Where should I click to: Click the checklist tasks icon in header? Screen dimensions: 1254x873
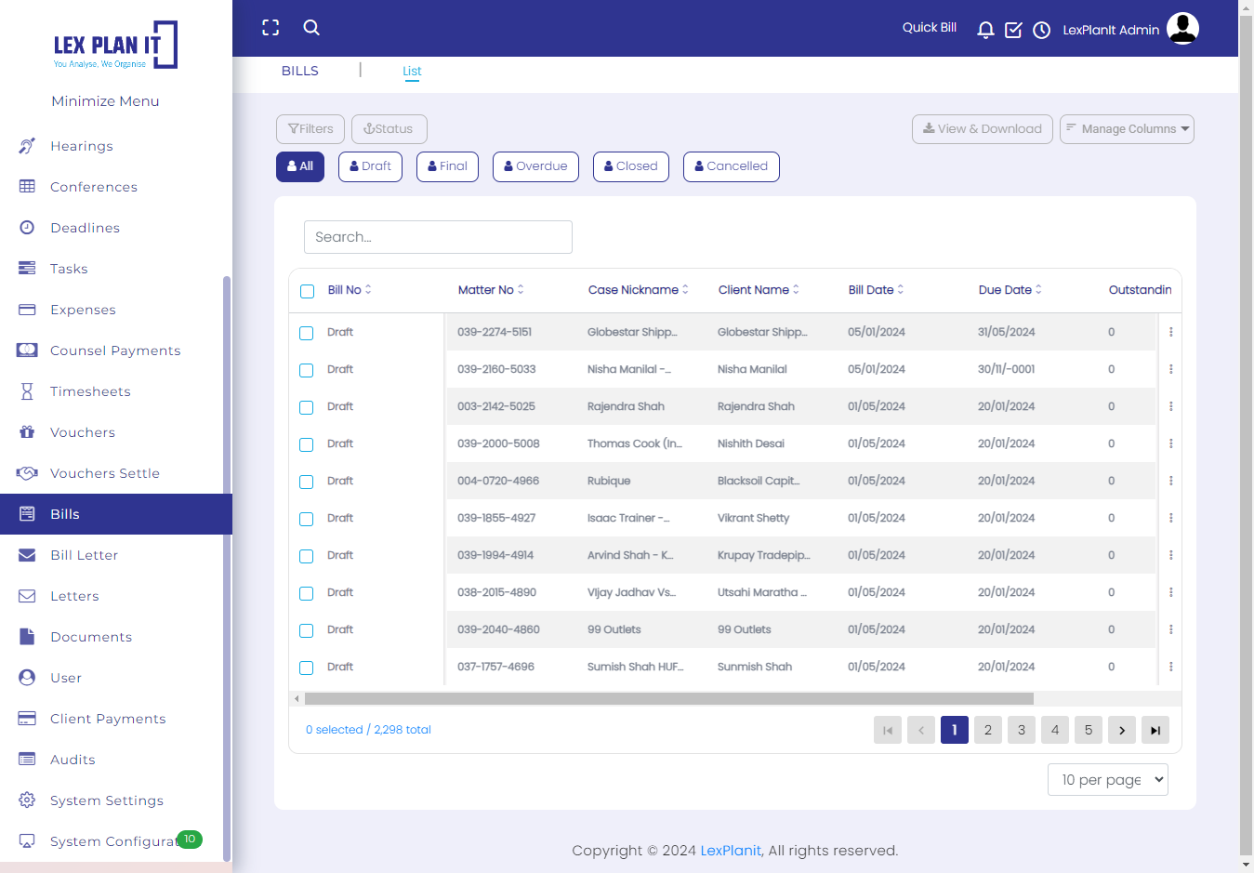point(1013,30)
